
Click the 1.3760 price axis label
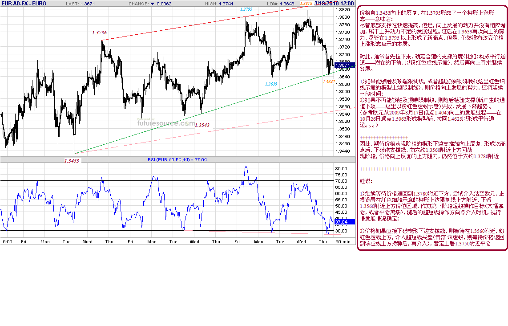(x=343, y=33)
